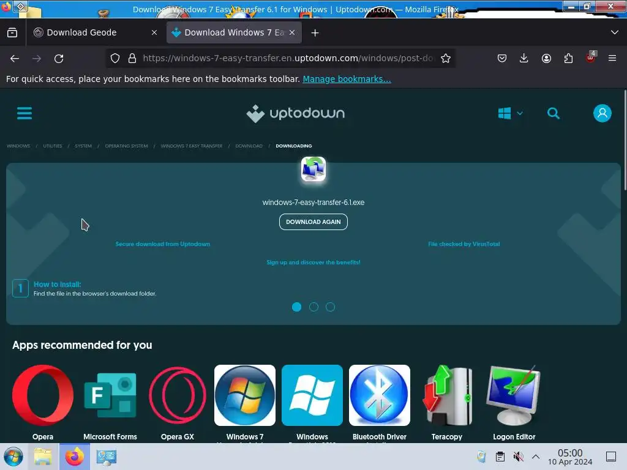This screenshot has height=470, width=627.
Task: Open a new Firefox tab
Action: [x=315, y=33]
